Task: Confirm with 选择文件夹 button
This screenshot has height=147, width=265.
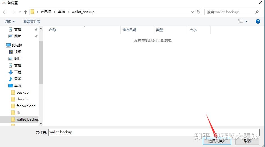Action: point(217,141)
